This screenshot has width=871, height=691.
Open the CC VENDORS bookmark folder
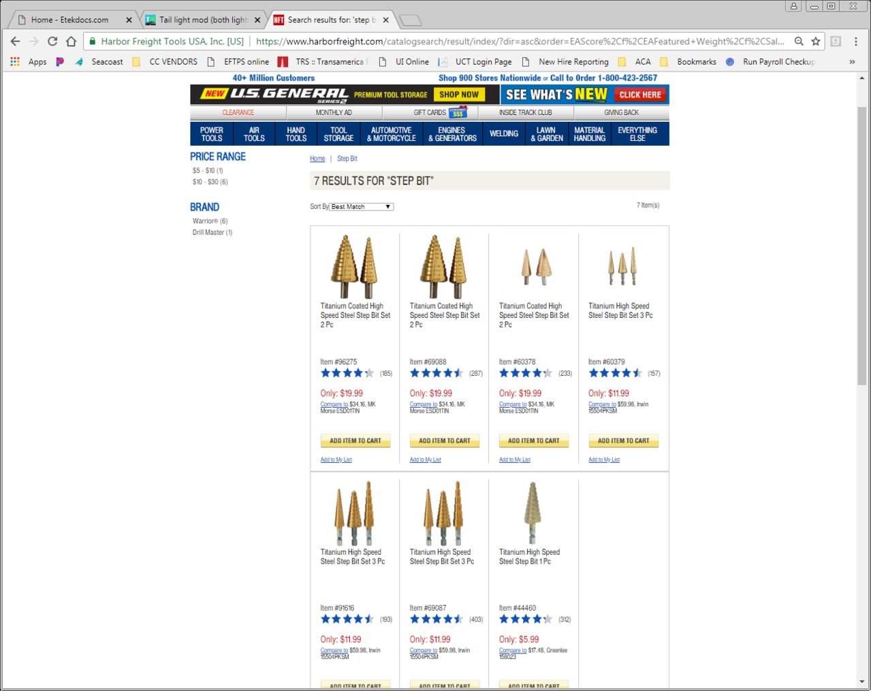coord(165,61)
